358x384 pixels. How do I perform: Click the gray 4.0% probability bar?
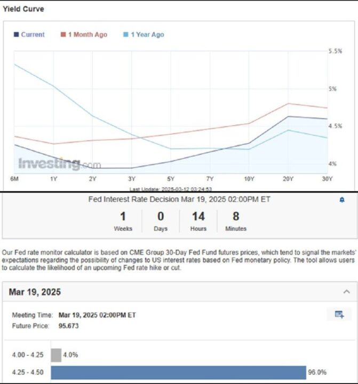click(x=56, y=355)
